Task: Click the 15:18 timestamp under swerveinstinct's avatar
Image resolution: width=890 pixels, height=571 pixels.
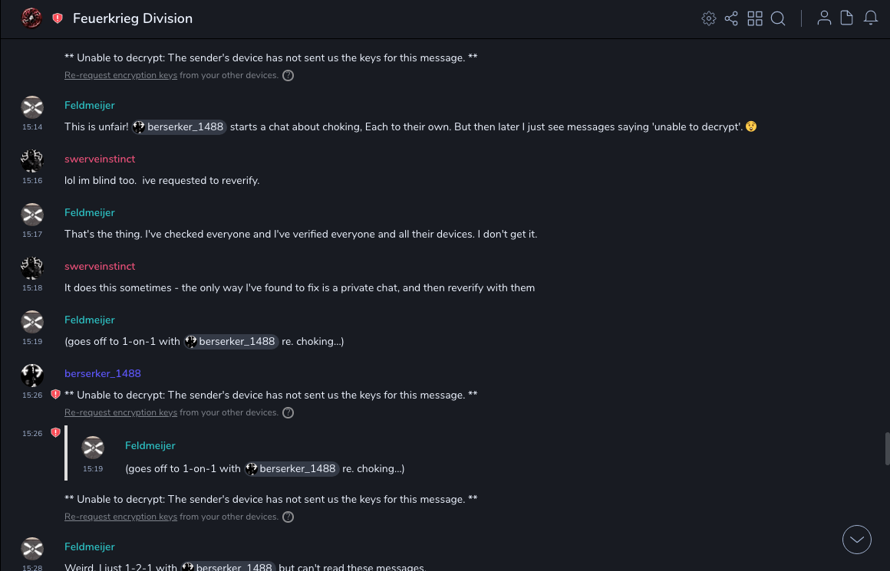Action: click(x=32, y=288)
